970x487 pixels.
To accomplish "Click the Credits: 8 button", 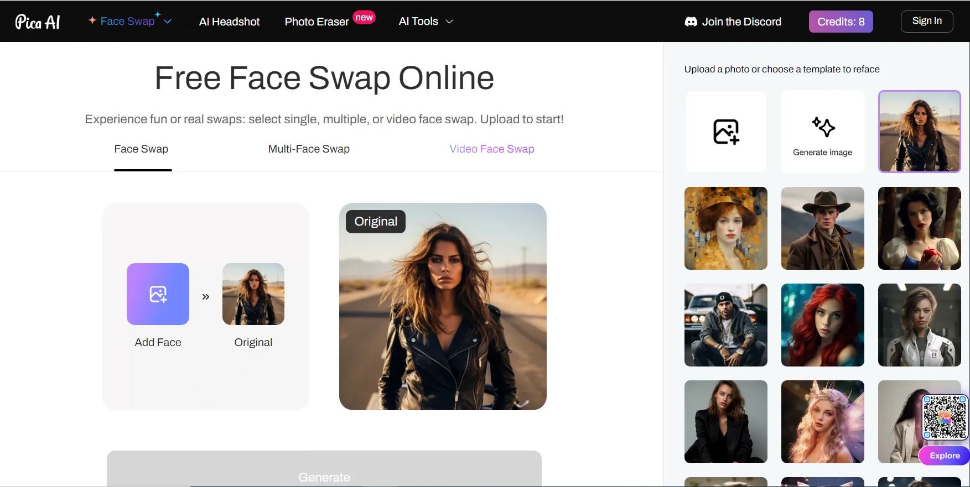I will (841, 22).
